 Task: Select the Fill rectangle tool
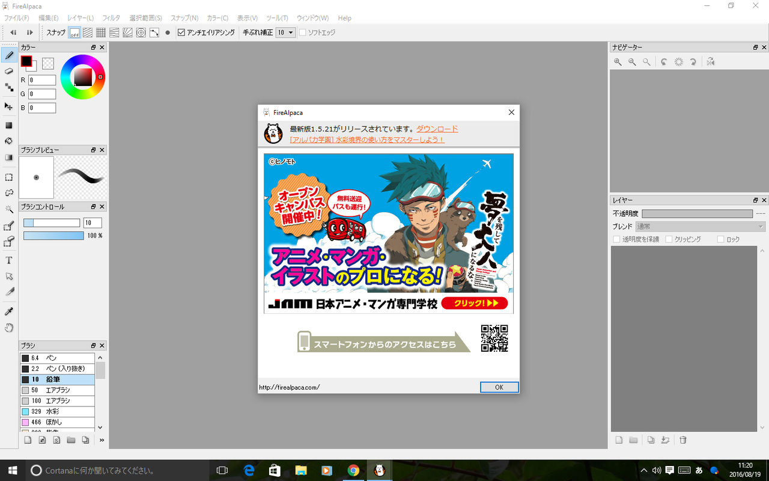coord(9,126)
